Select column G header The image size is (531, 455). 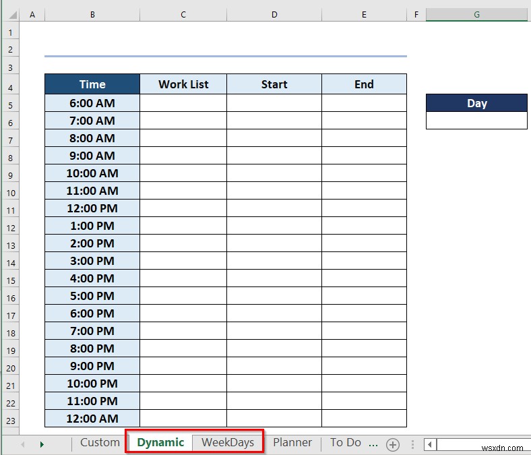click(476, 15)
